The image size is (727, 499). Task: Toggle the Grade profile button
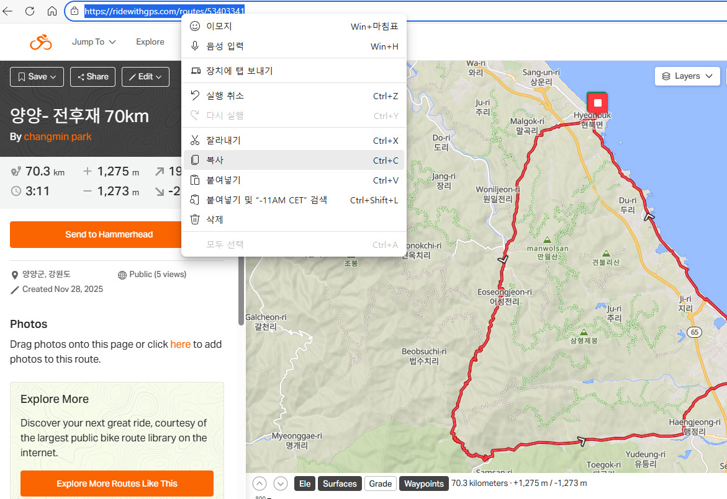click(380, 484)
